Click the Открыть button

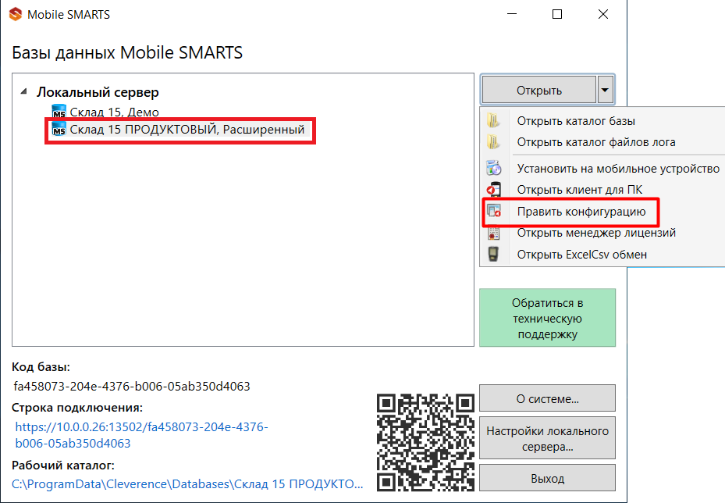pyautogui.click(x=539, y=90)
